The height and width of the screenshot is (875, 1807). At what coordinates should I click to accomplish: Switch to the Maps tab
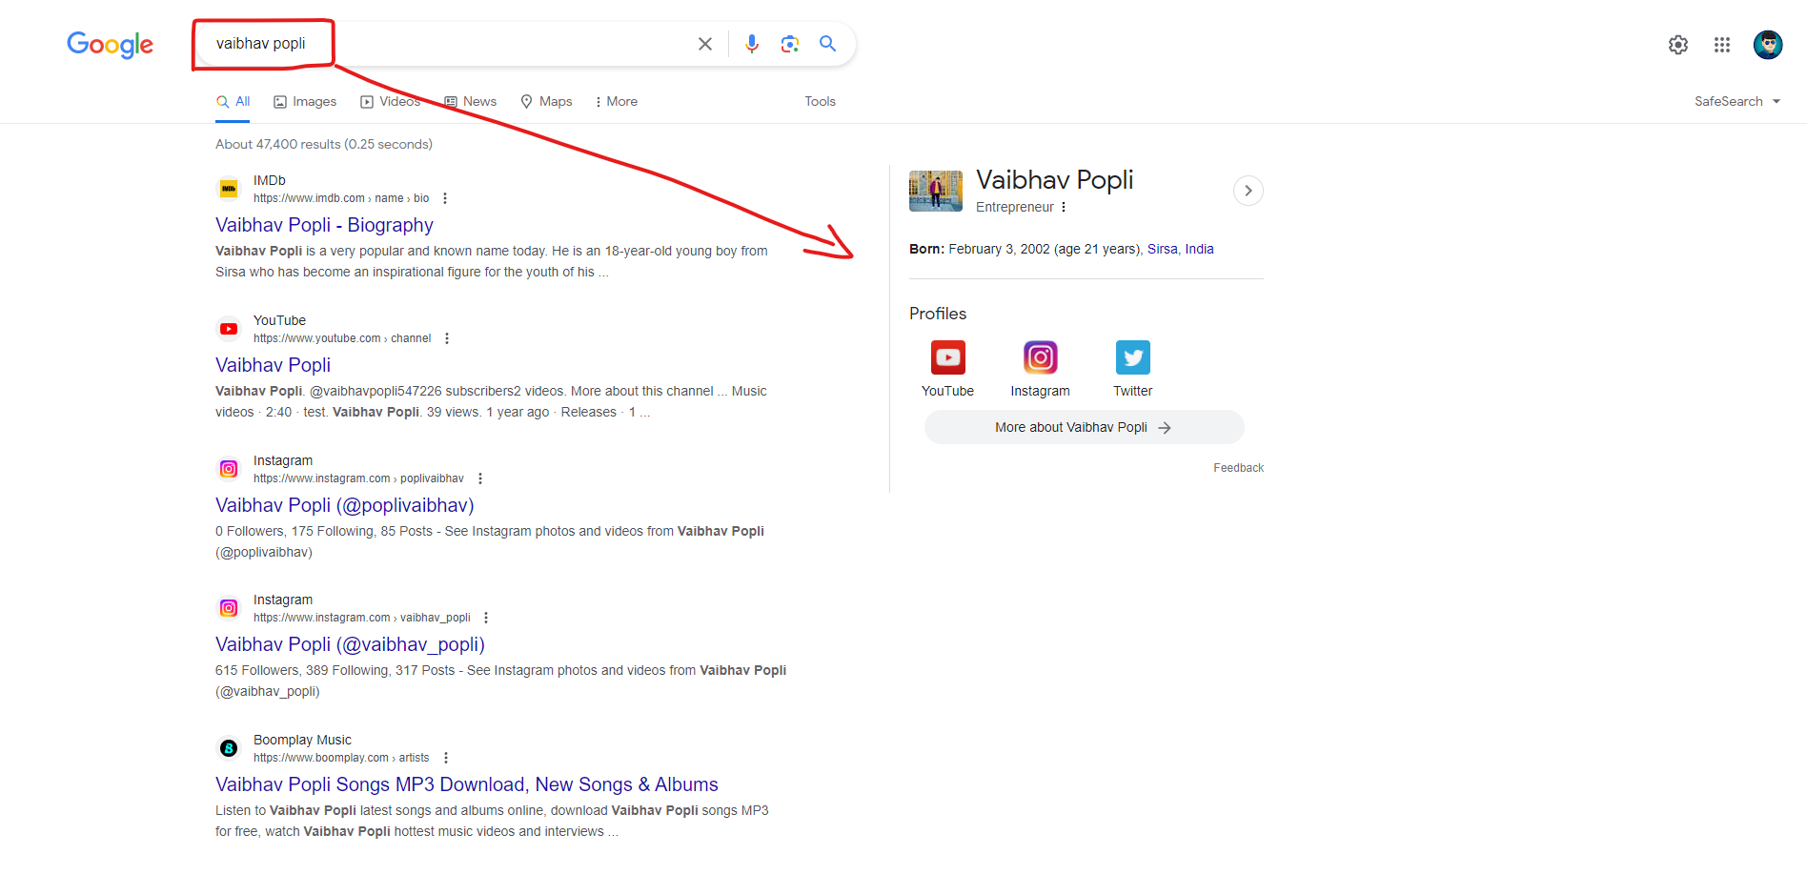tap(546, 101)
